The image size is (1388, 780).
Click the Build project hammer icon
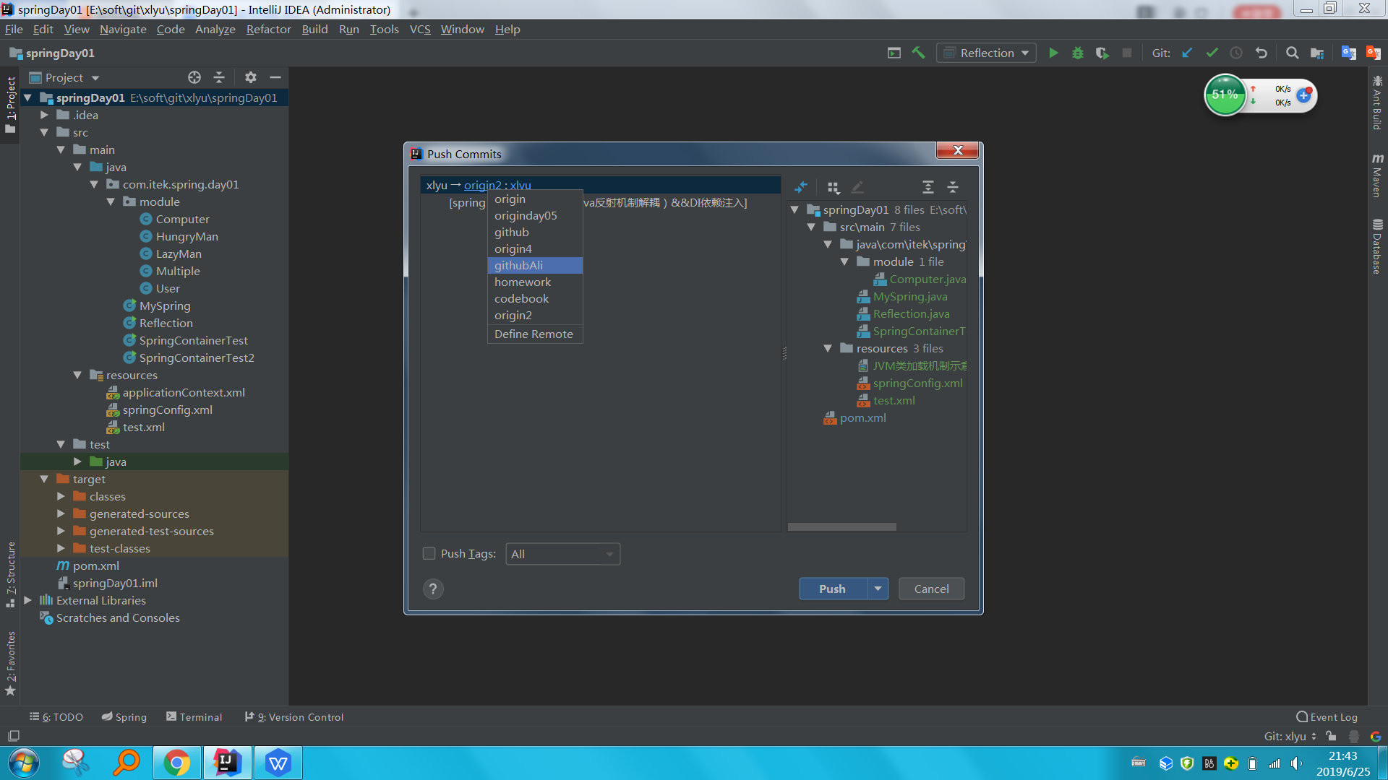918,53
